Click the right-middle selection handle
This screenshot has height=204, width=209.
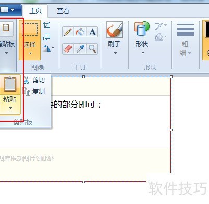(x=171, y=130)
